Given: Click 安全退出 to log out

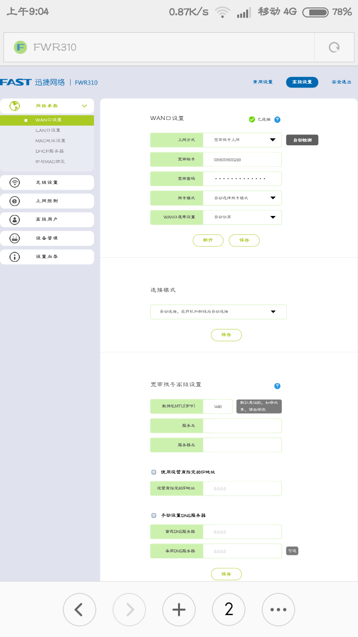Looking at the screenshot, I should point(342,82).
